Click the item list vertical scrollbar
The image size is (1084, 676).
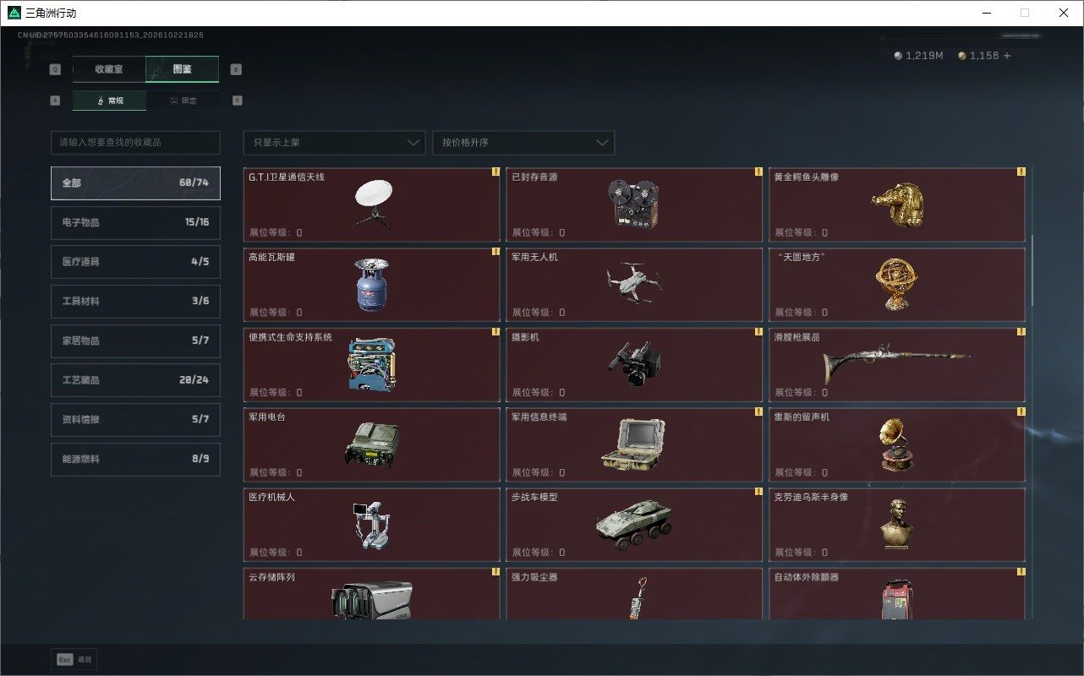click(x=1032, y=270)
